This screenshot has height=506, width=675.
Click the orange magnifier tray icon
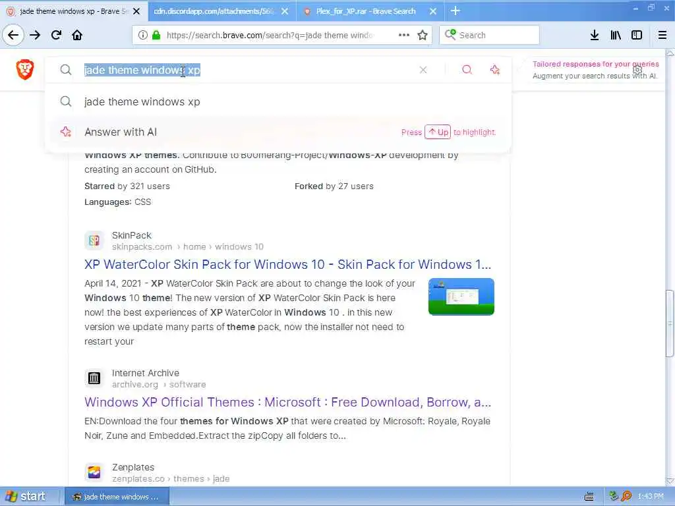(626, 496)
